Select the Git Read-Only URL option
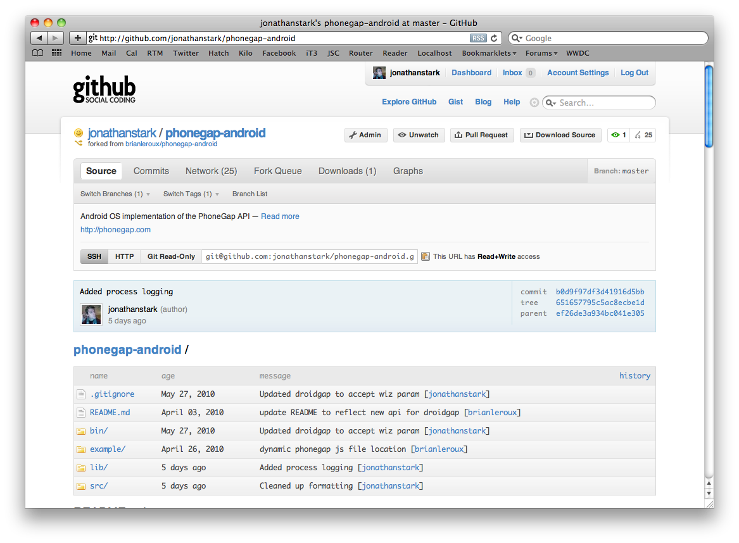The height and width of the screenshot is (543, 739). pos(171,256)
